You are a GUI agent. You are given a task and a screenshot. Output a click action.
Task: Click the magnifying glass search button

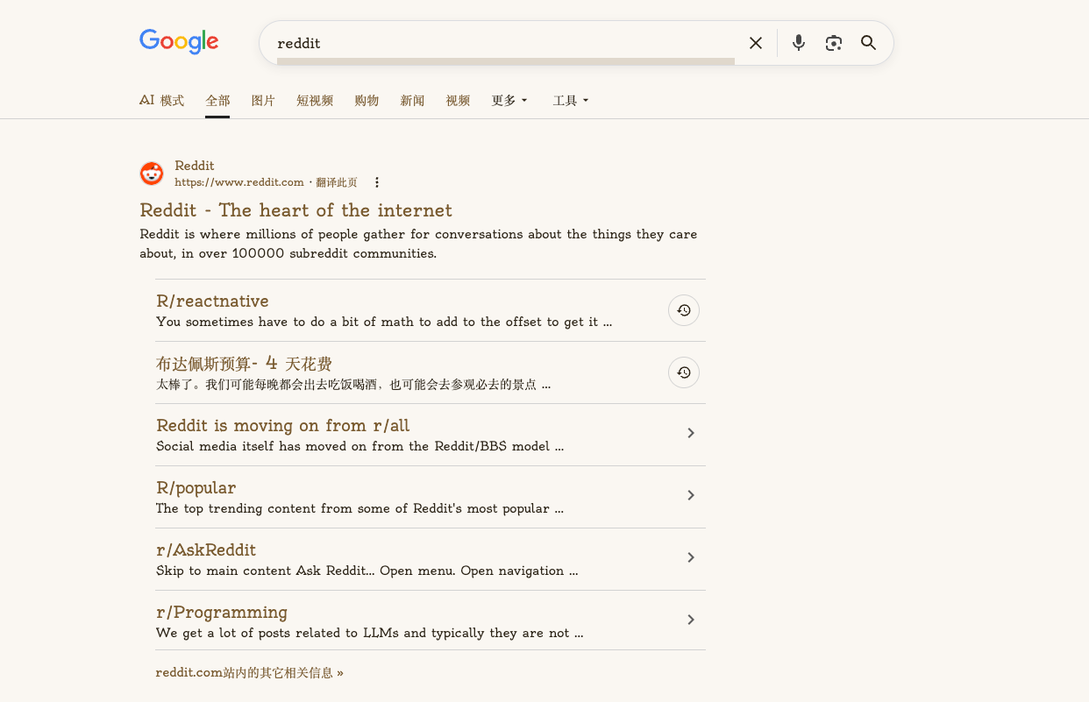click(869, 43)
